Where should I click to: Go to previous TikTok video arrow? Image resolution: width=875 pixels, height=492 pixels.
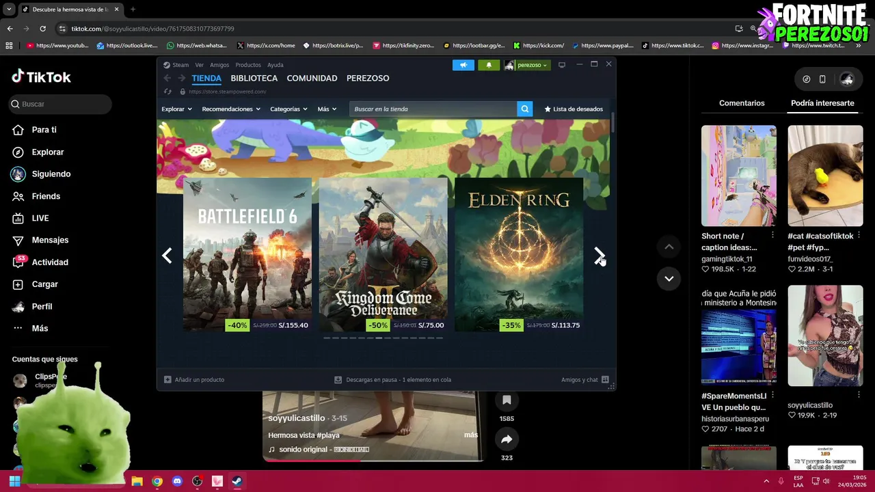click(669, 247)
